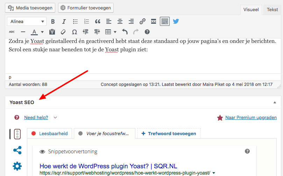Insert a numbered list

pos(86,22)
